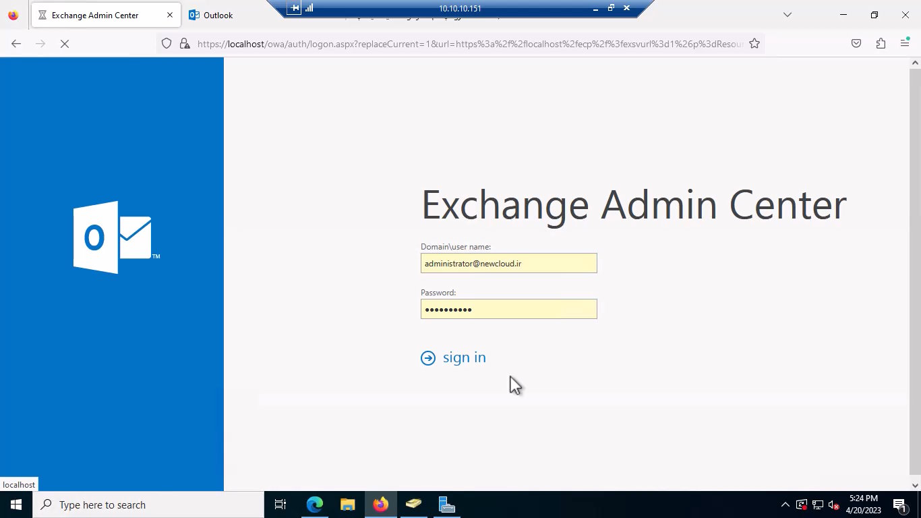
Task: Close the 10.10.10.151 remote session
Action: (626, 8)
